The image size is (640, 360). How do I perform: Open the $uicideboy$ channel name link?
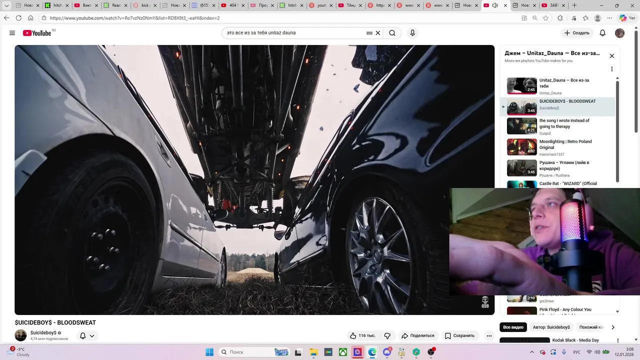click(43, 332)
